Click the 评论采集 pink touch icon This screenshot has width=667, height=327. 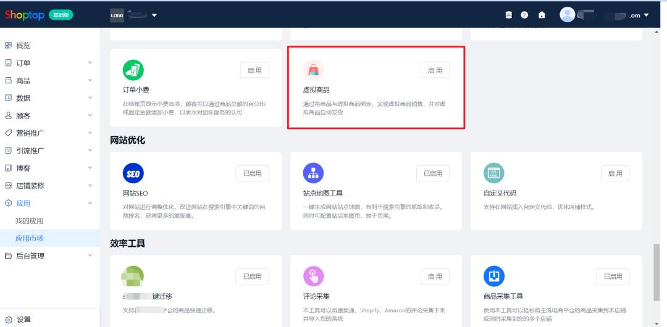313,276
